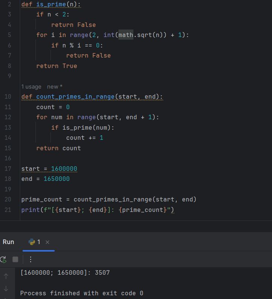Click line number 17 in the gutter
The height and width of the screenshot is (299, 272).
tap(8, 169)
